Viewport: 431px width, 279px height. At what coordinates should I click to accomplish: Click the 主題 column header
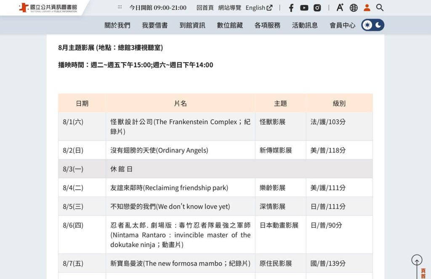[x=280, y=103]
